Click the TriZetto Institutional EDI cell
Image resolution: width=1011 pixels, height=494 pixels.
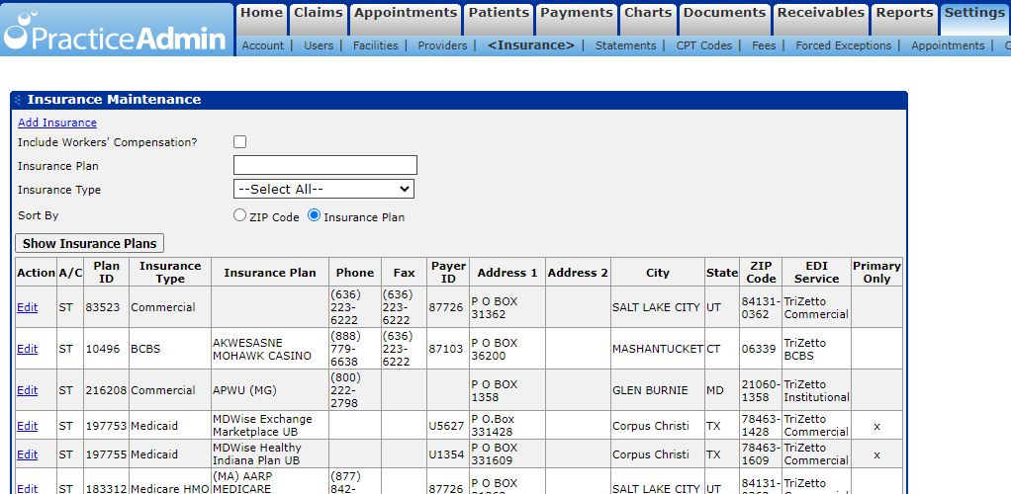point(816,390)
